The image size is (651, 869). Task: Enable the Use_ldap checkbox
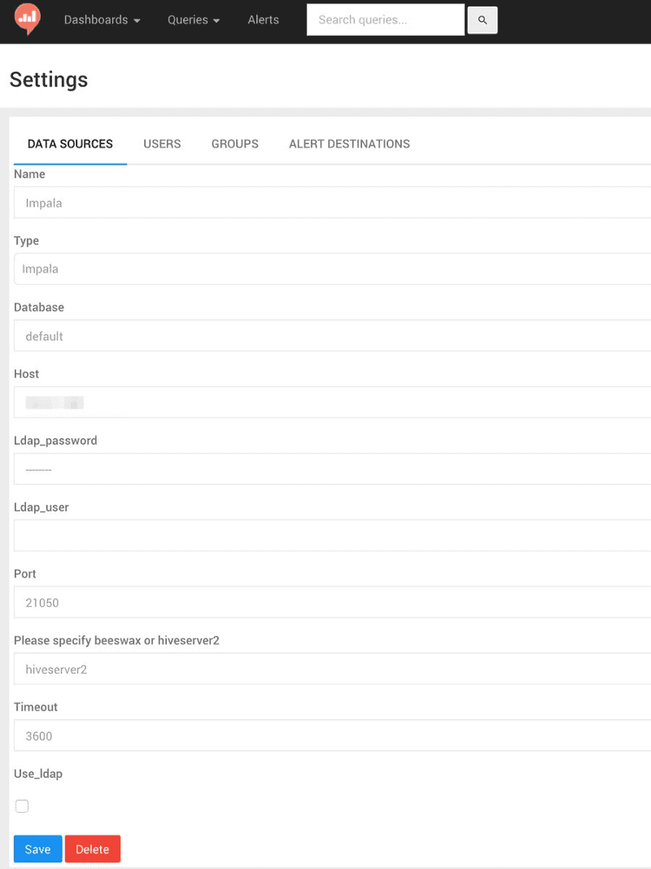point(22,806)
